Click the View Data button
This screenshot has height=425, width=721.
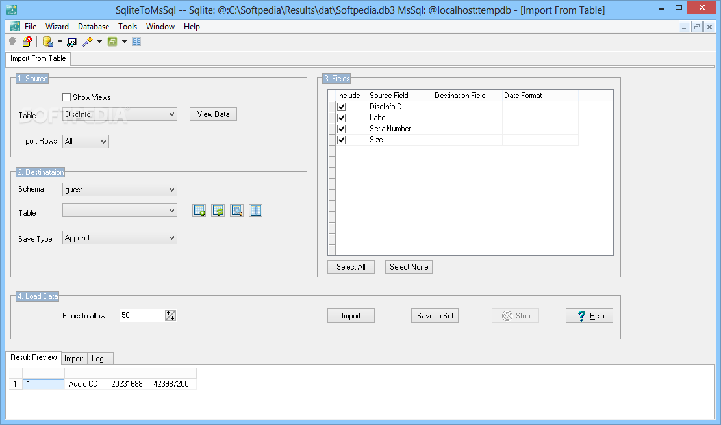coord(213,114)
